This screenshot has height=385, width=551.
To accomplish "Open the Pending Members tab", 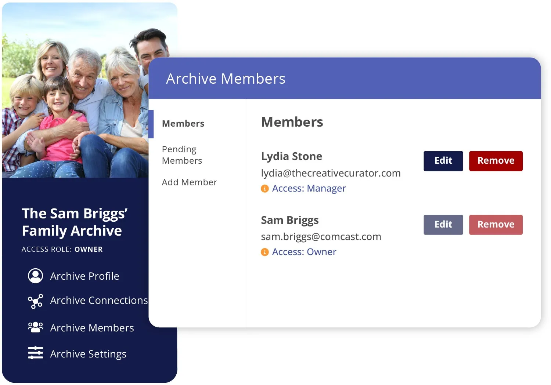I will coord(182,155).
